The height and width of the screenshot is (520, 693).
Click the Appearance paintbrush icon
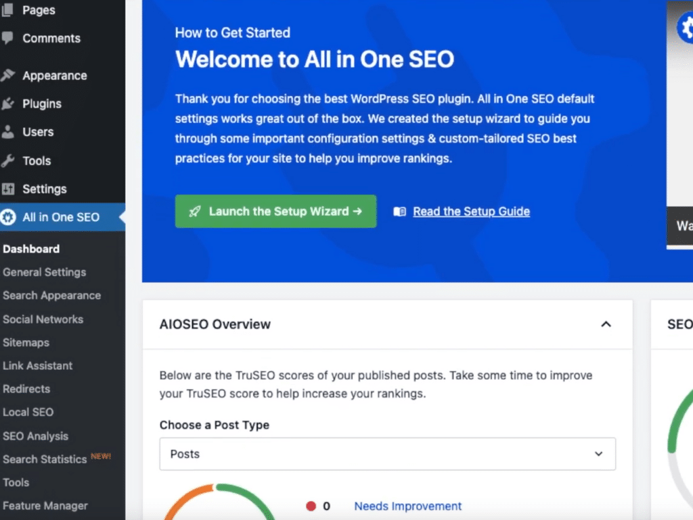pyautogui.click(x=8, y=76)
